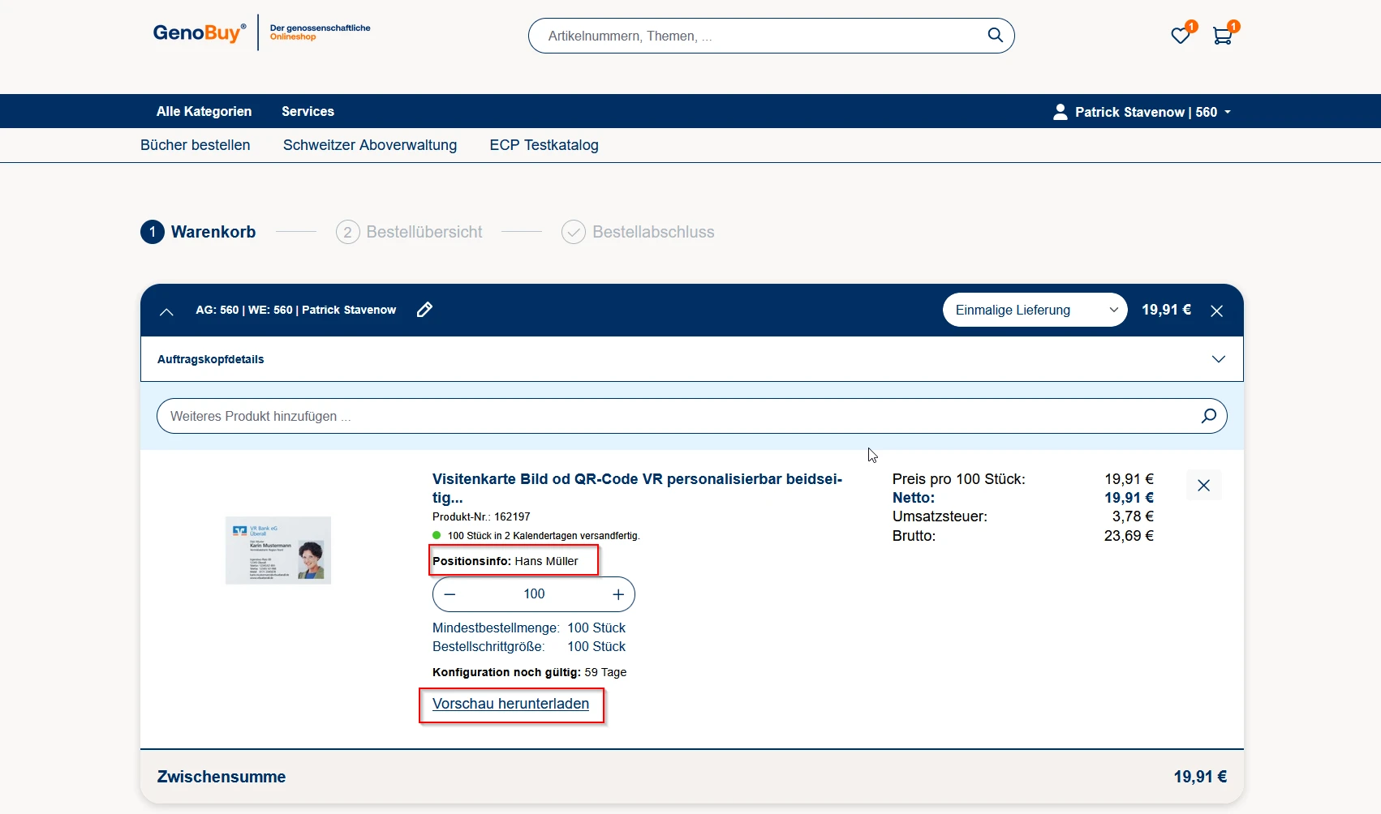Image resolution: width=1381 pixels, height=814 pixels.
Task: Open the Einmalige Lieferung dropdown
Action: (x=1035, y=310)
